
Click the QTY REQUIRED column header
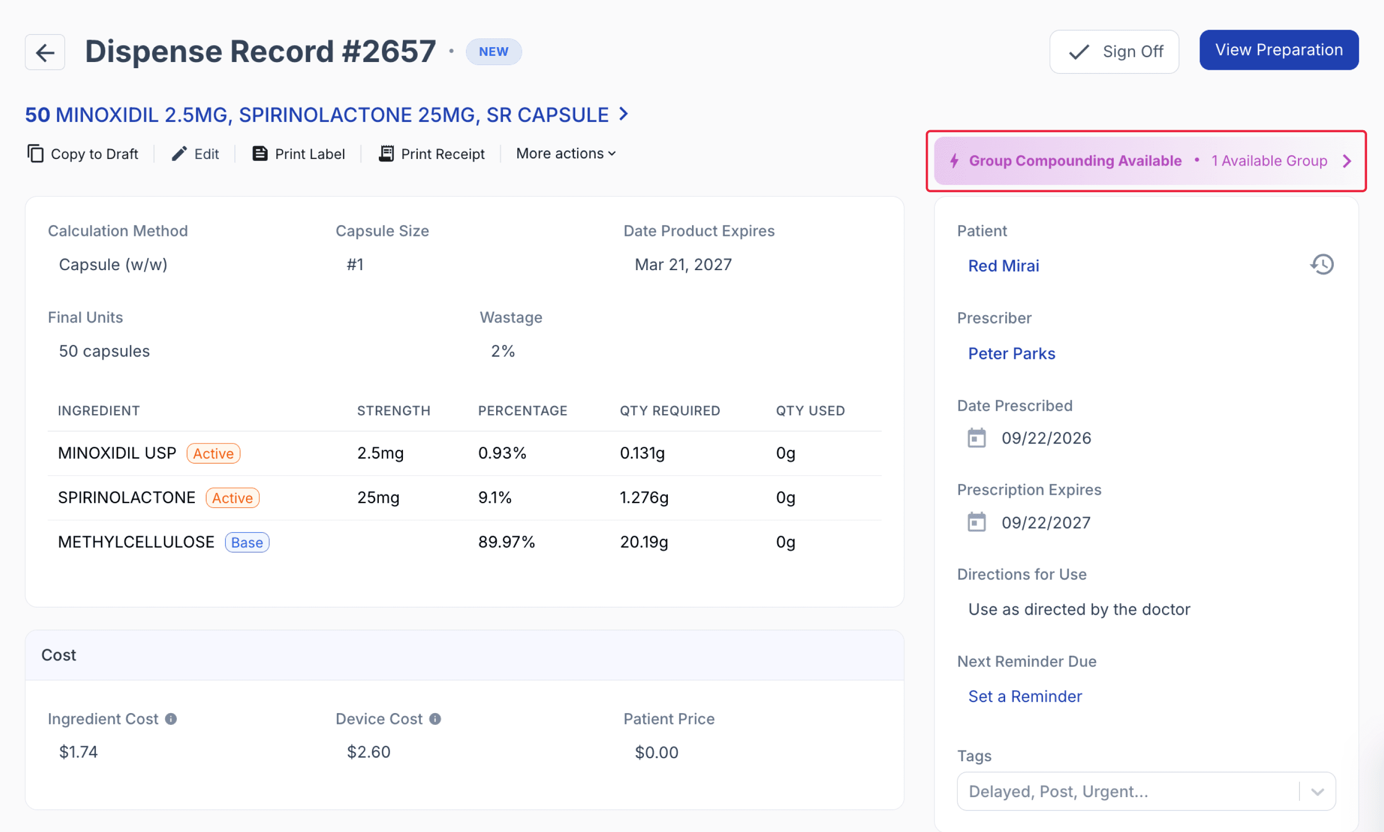click(670, 411)
